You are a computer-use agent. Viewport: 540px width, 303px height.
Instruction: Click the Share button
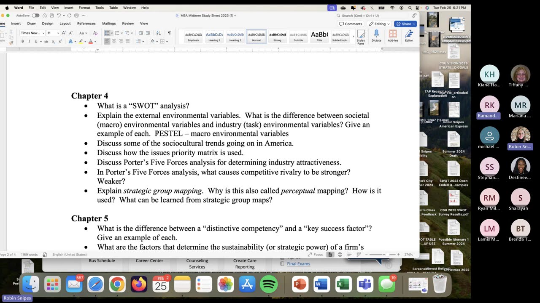[x=405, y=24]
